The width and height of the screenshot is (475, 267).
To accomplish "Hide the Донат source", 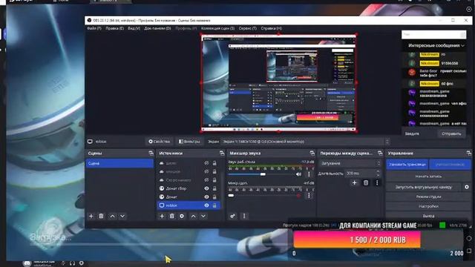I will (x=206, y=197).
